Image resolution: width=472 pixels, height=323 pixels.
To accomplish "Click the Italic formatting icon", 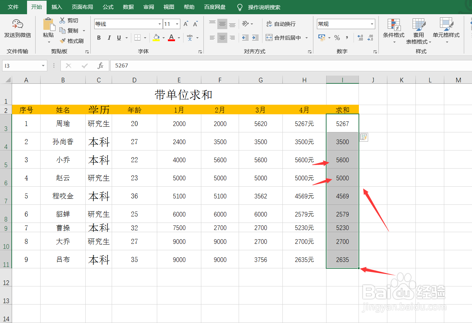I will pos(109,38).
